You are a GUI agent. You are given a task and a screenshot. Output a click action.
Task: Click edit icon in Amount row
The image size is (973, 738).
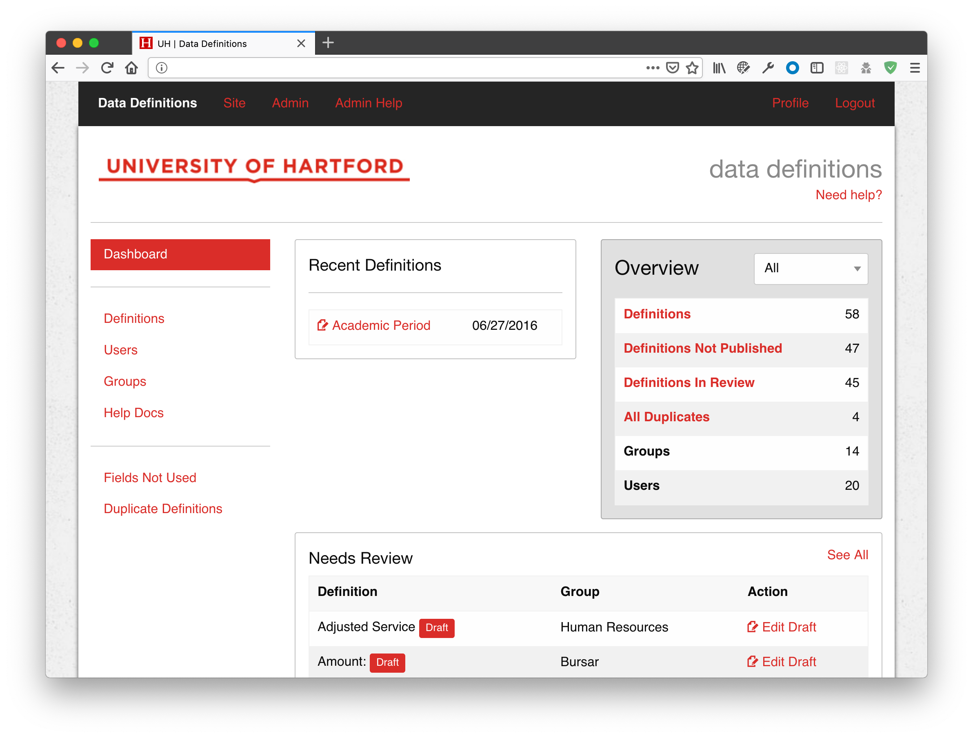pyautogui.click(x=752, y=662)
